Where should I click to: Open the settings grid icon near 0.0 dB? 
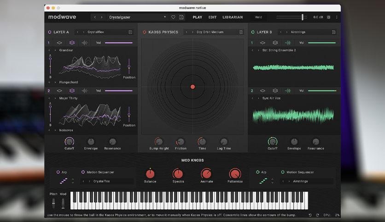click(328, 17)
